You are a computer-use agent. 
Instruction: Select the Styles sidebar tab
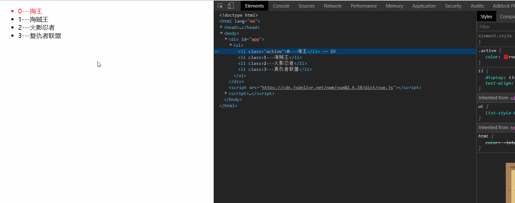(486, 16)
